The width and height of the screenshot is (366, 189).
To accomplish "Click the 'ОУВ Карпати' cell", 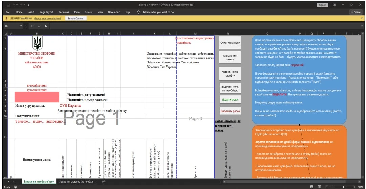I will (x=70, y=106).
